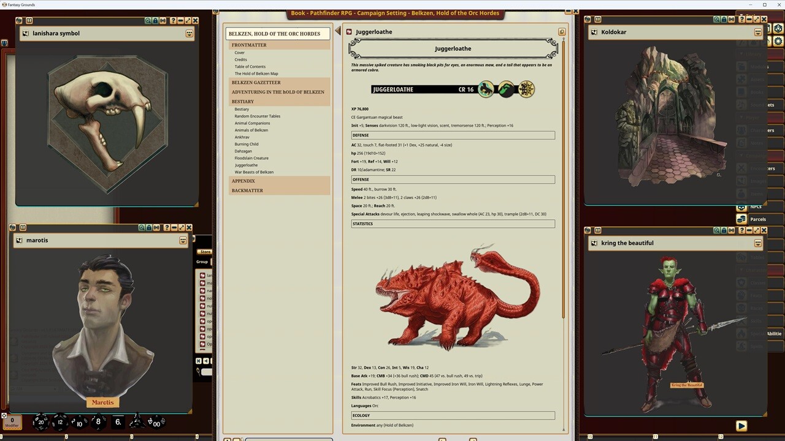The image size is (785, 441).
Task: Open help via the ? icon on the marotis window
Action: [x=167, y=227]
